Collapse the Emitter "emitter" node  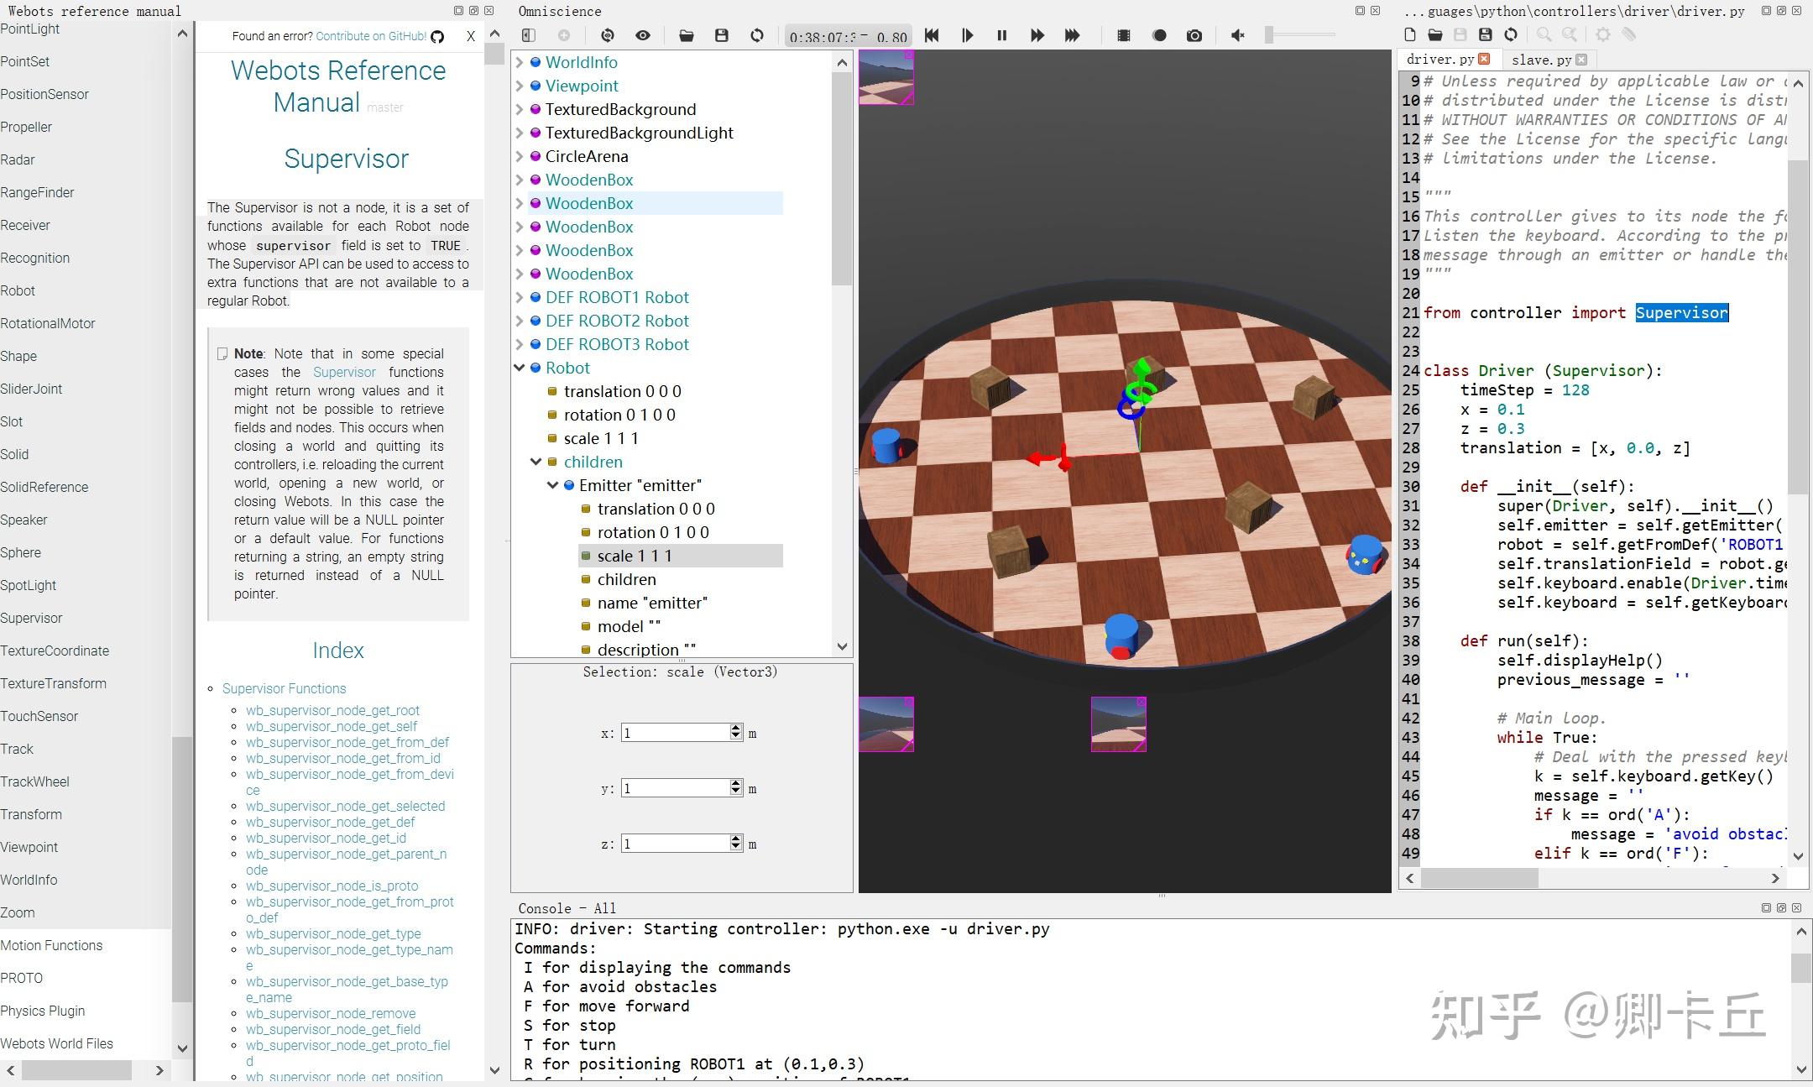tap(552, 485)
